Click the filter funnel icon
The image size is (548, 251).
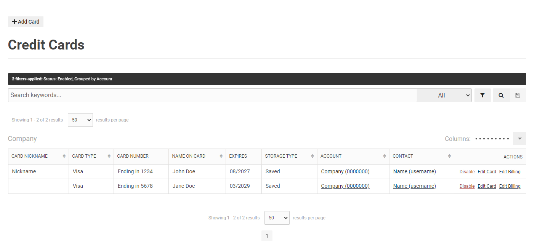point(482,95)
